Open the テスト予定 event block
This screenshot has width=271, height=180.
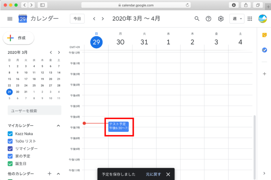pos(118,126)
